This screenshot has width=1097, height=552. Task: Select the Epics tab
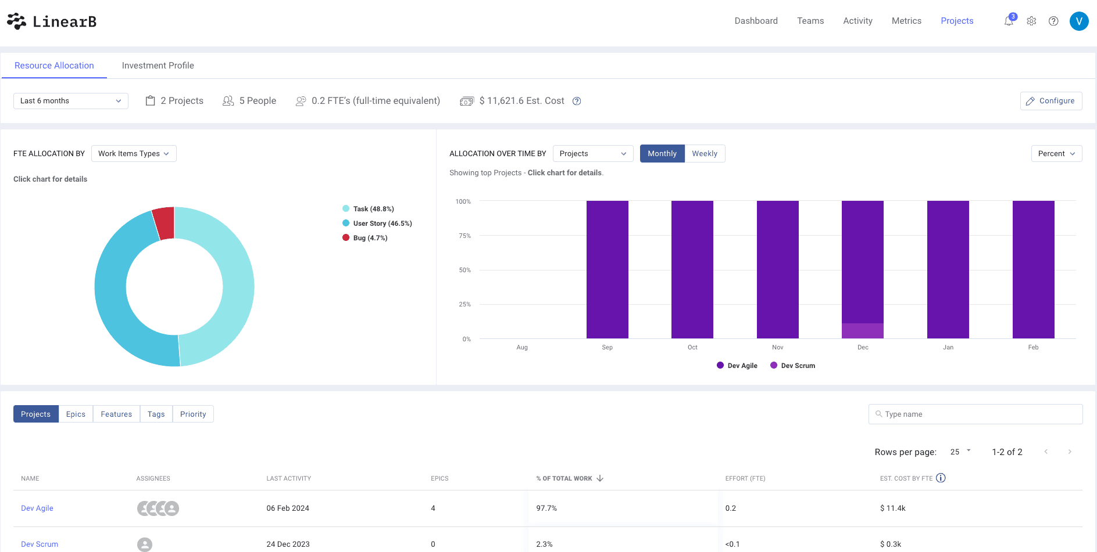point(76,414)
